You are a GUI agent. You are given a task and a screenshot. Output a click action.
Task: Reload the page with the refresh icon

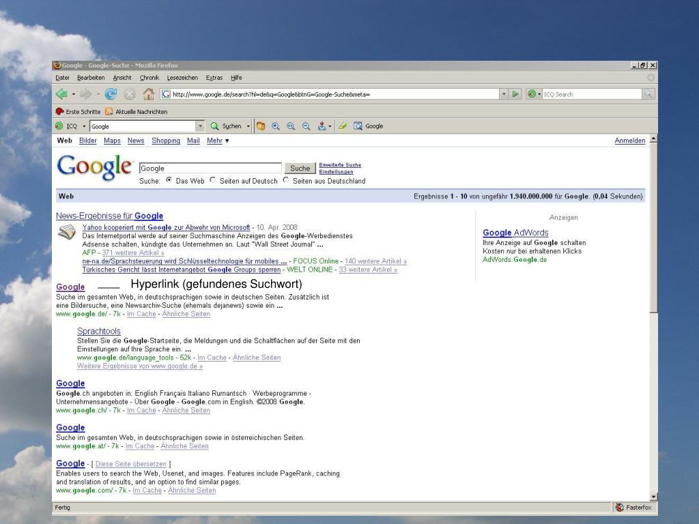coord(111,94)
